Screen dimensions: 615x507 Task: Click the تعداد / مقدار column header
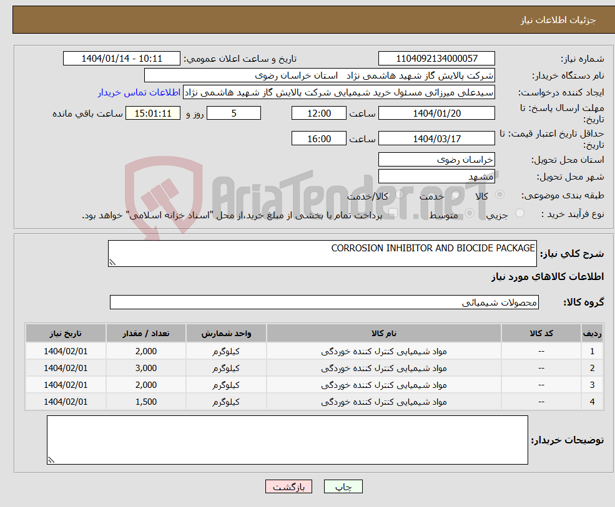pos(146,334)
